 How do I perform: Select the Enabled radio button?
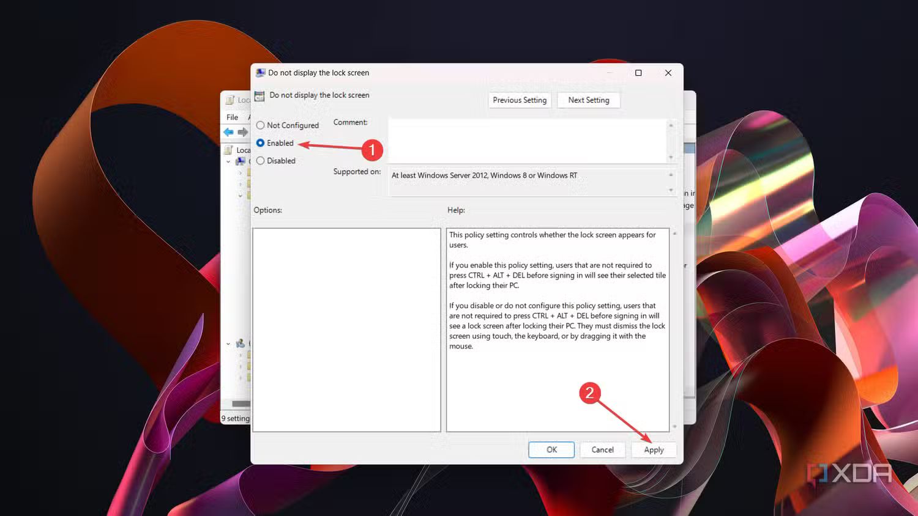pos(261,142)
